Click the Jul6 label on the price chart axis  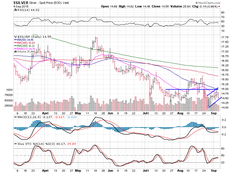(146, 113)
